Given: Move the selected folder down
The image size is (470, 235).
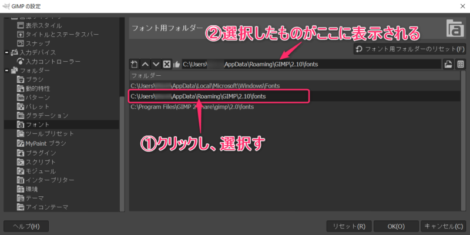Looking at the screenshot, I should click(x=156, y=64).
